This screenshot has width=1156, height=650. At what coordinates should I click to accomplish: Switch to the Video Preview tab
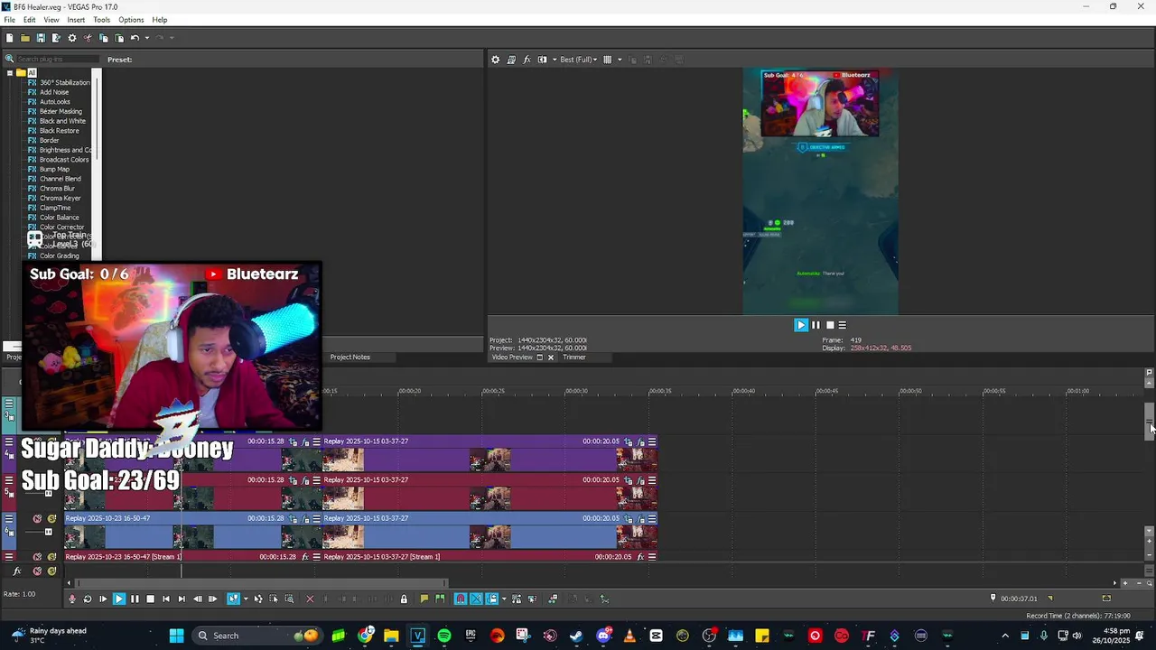[x=512, y=357]
